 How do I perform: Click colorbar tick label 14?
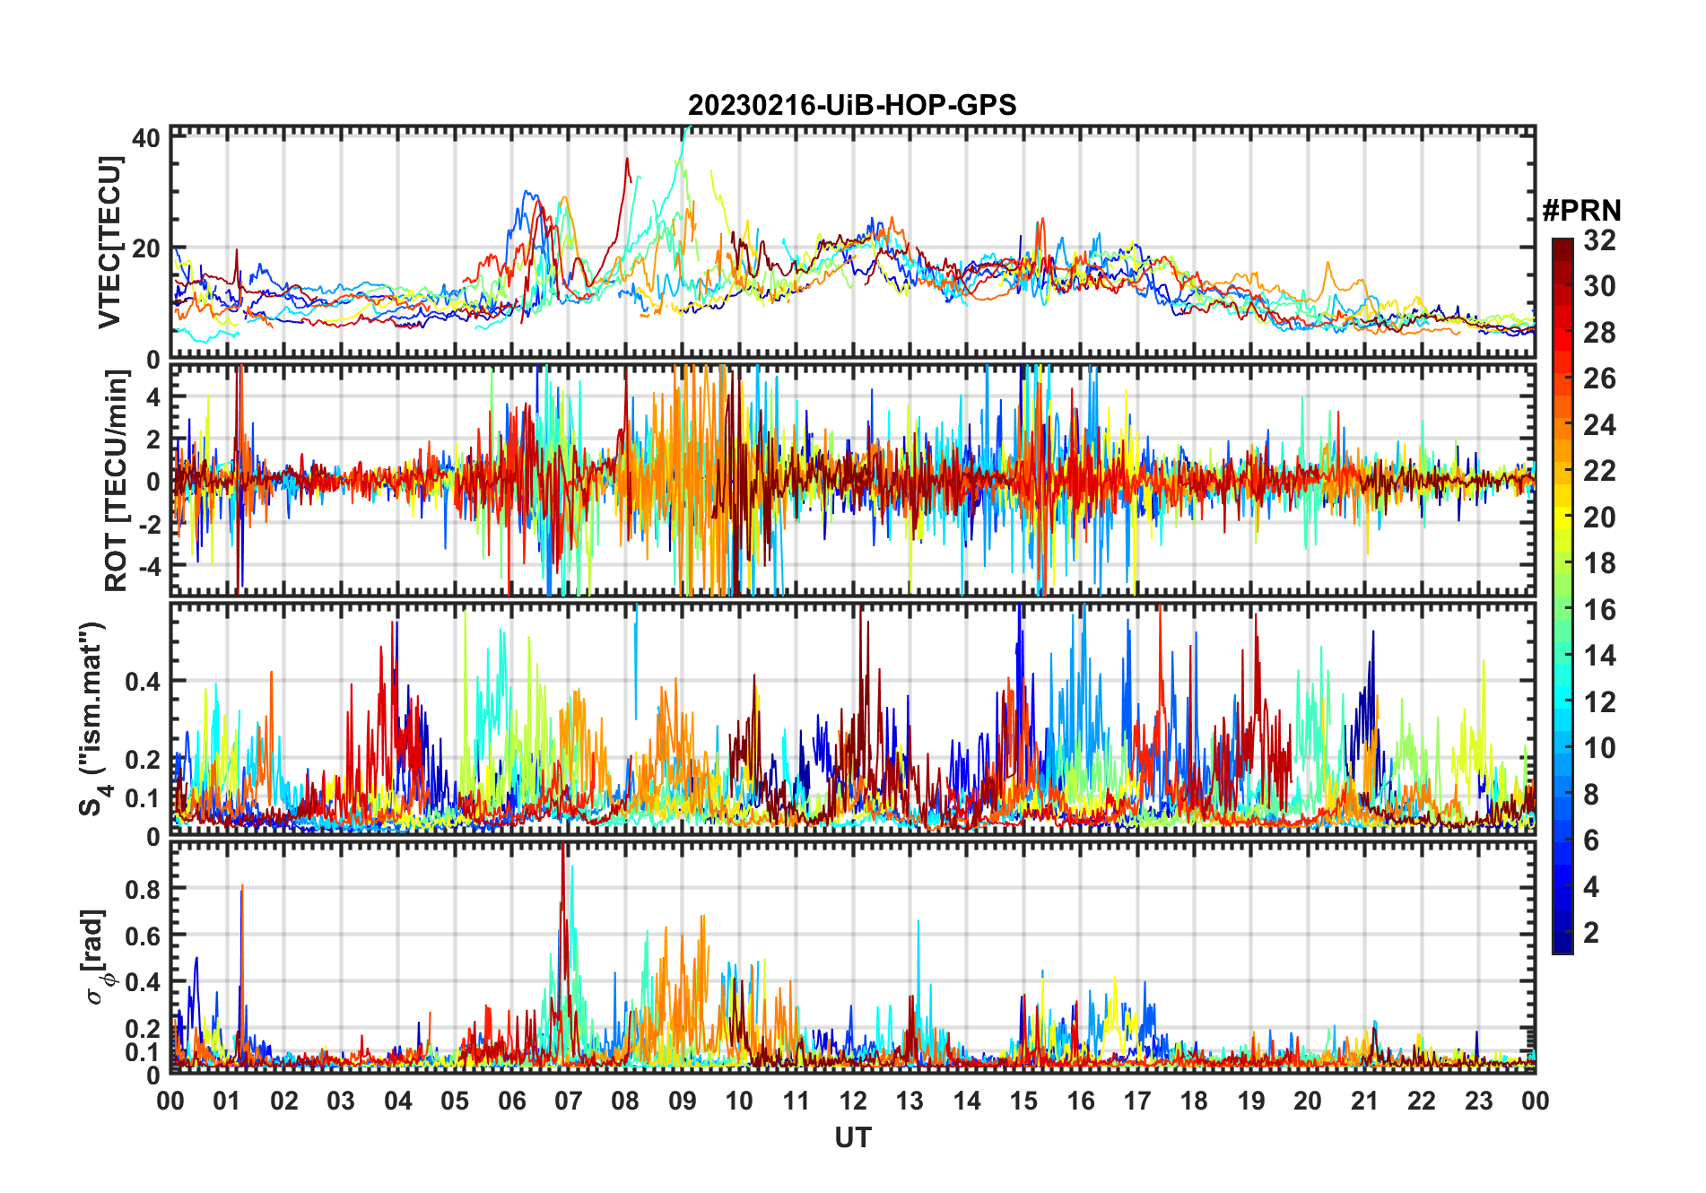pos(1599,656)
